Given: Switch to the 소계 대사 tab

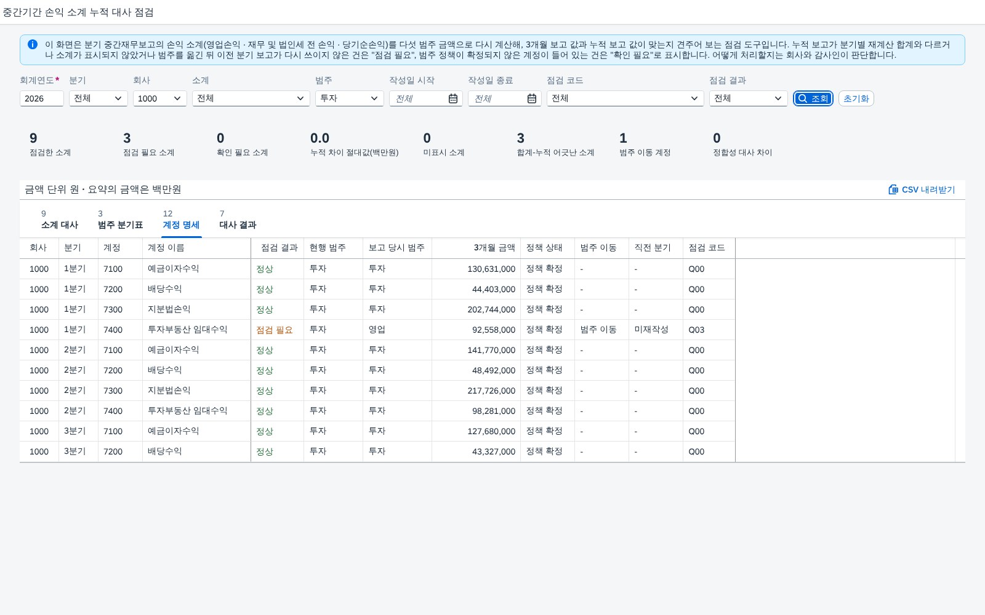Looking at the screenshot, I should [x=60, y=220].
